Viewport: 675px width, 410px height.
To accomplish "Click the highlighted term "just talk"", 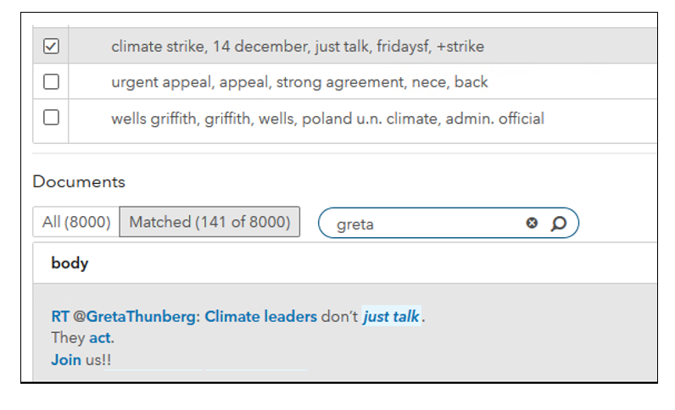I will (392, 318).
